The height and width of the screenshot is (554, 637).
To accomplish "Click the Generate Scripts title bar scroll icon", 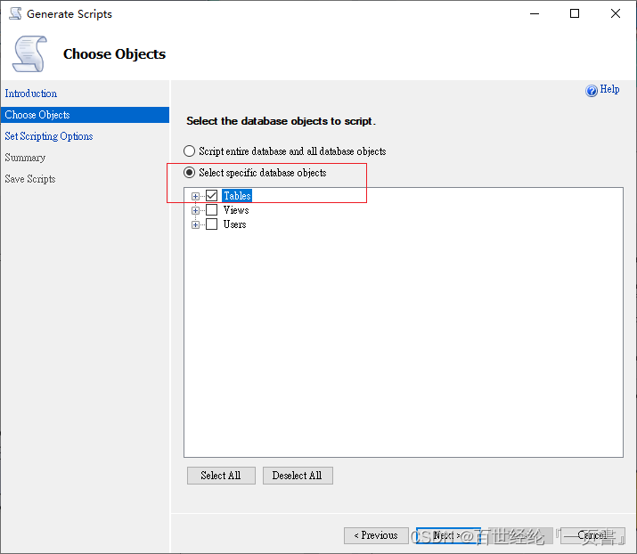I will (x=15, y=13).
